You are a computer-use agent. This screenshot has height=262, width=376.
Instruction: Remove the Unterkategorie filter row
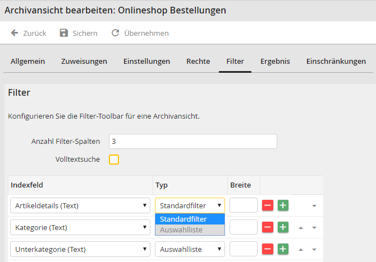pyautogui.click(x=268, y=249)
